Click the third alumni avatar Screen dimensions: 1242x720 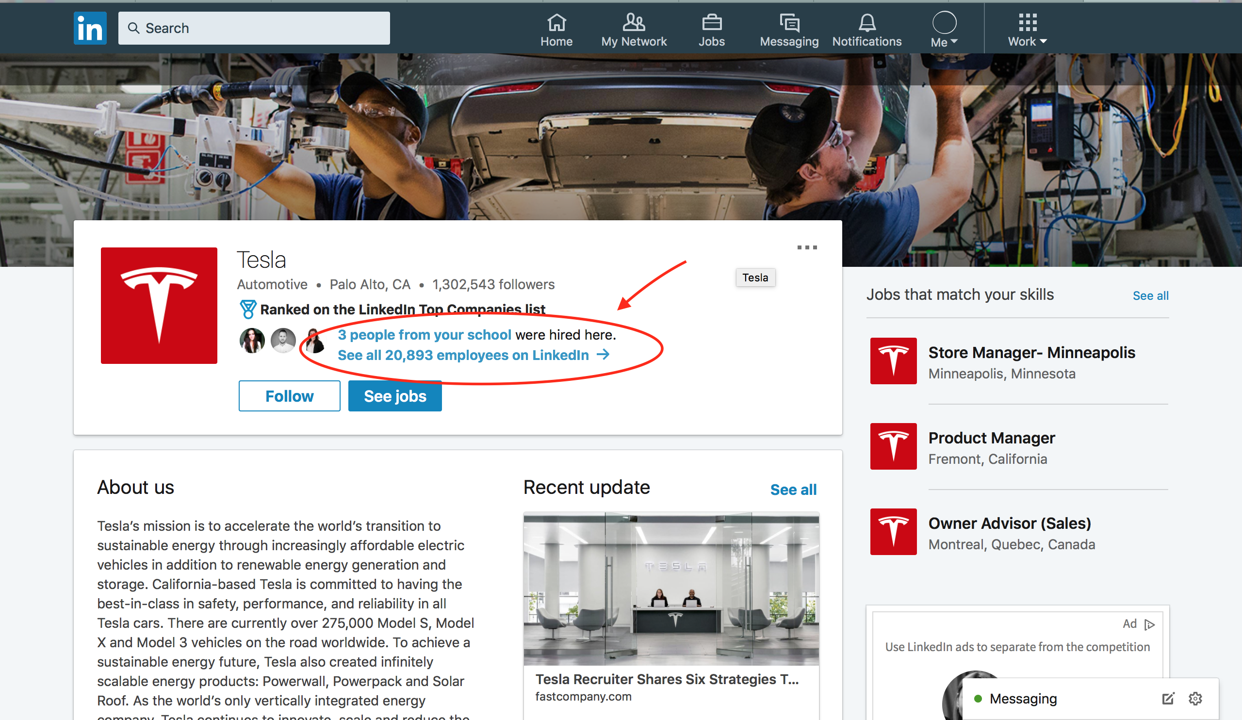314,341
